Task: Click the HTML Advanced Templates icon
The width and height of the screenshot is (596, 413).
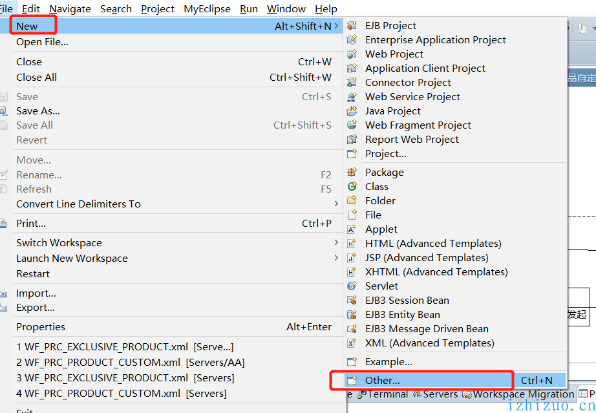Action: point(352,244)
